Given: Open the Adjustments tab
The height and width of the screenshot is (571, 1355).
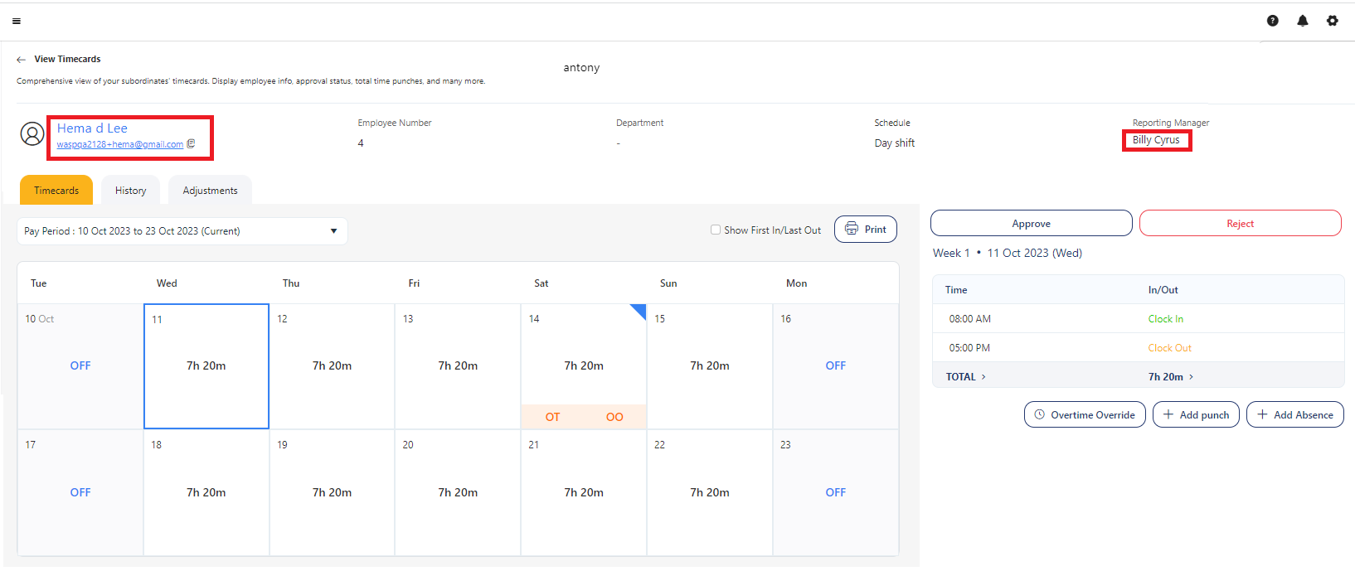Looking at the screenshot, I should pyautogui.click(x=210, y=191).
